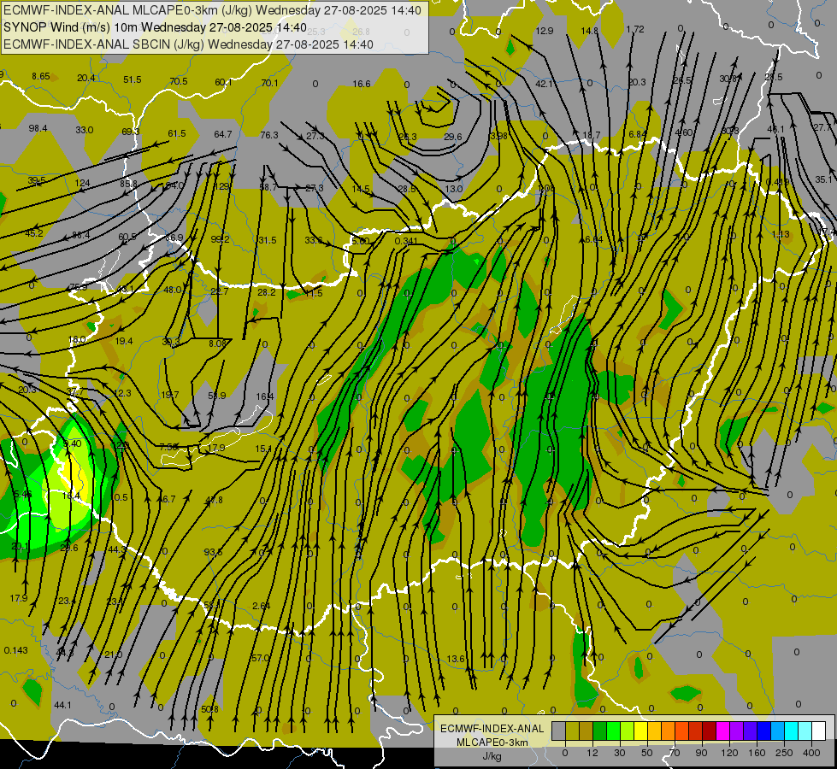Click the legend tick label 70
This screenshot has width=837, height=769.
tap(675, 753)
